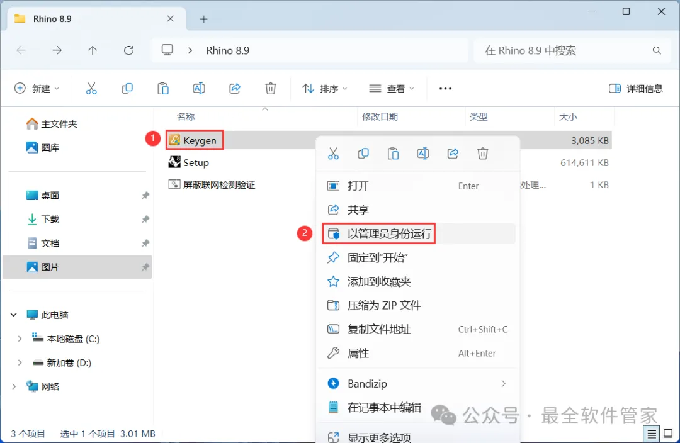The height and width of the screenshot is (443, 680).
Task: Expand the 新加卷 (D:) node
Action: click(20, 363)
